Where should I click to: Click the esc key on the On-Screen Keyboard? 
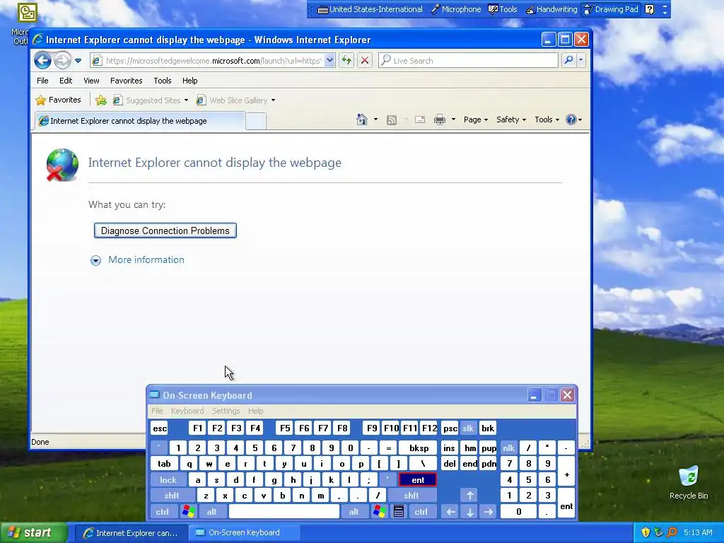pyautogui.click(x=160, y=428)
